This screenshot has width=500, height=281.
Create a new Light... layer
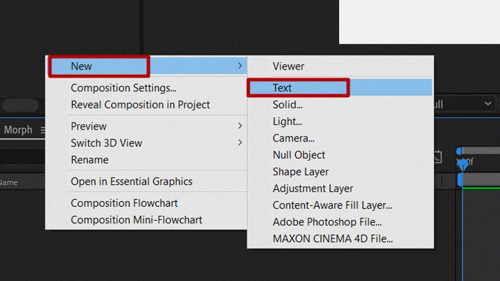coord(287,122)
